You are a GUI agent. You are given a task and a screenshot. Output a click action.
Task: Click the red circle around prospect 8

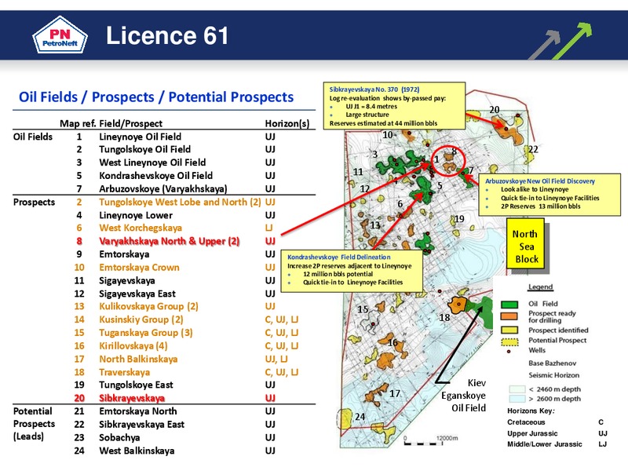[449, 162]
